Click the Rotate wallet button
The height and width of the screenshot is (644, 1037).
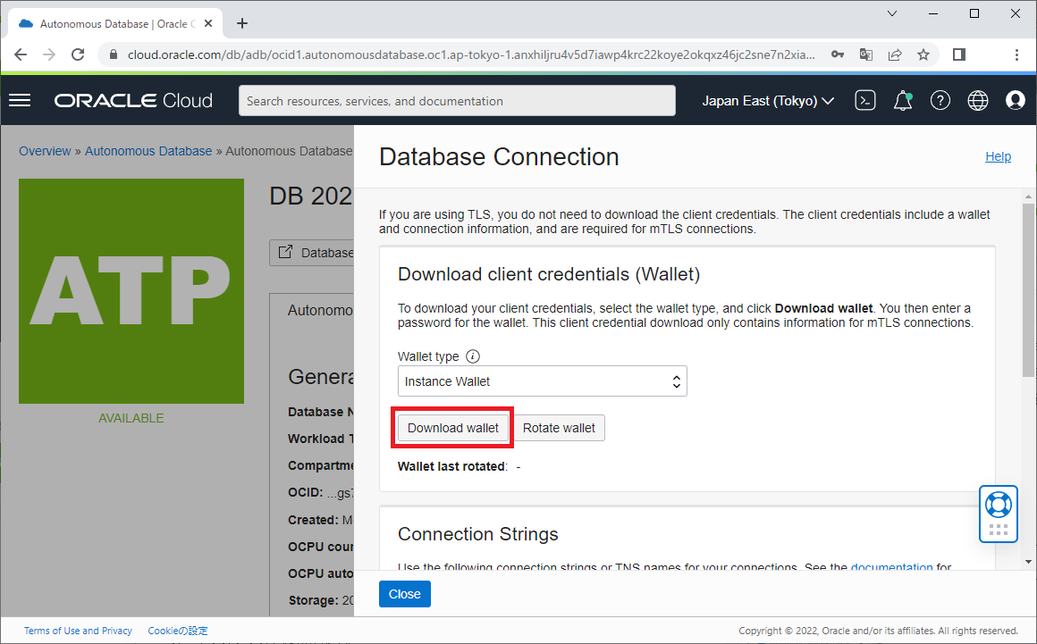559,428
